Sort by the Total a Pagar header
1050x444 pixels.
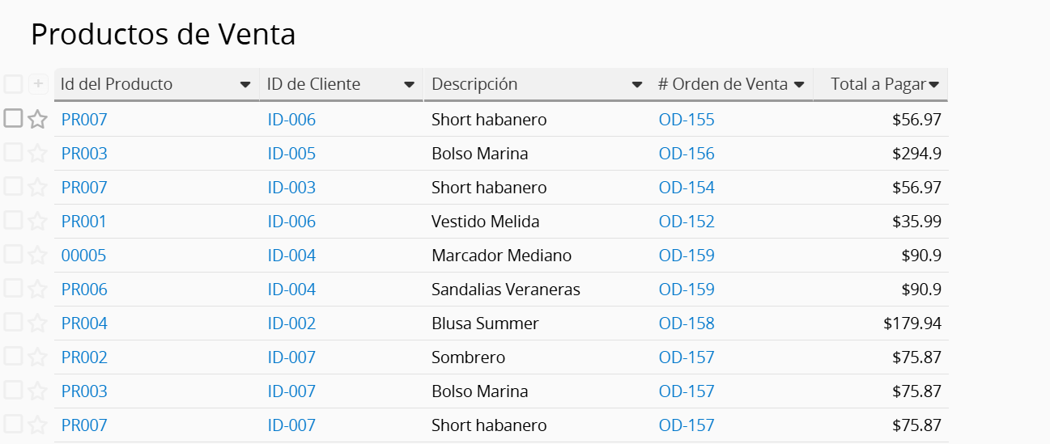tap(878, 84)
